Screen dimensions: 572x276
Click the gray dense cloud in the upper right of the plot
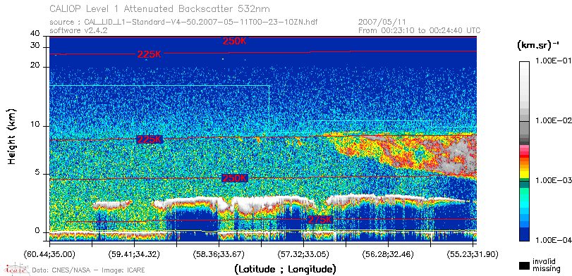coord(458,156)
